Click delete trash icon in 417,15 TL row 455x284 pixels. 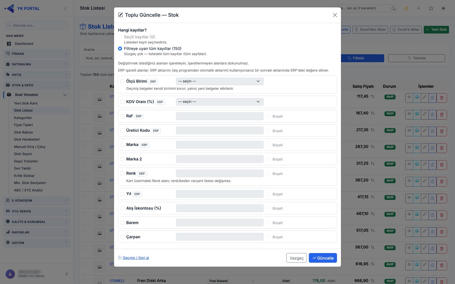442,198
